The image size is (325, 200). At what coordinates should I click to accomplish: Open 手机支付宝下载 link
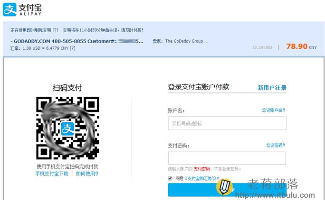tap(52, 174)
